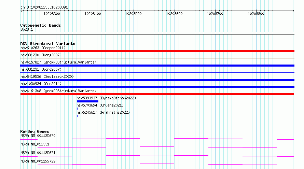Click the MSRA|NM_001135670 magenta gene line
The image size is (304, 169).
click(157, 139)
